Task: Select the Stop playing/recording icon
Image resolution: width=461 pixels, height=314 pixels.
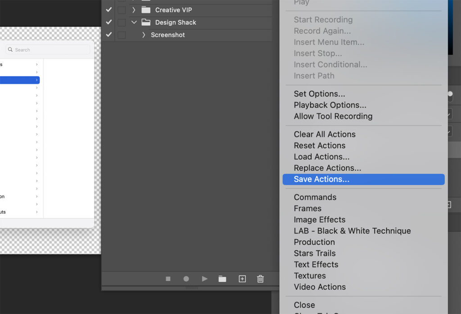Action: click(x=168, y=279)
